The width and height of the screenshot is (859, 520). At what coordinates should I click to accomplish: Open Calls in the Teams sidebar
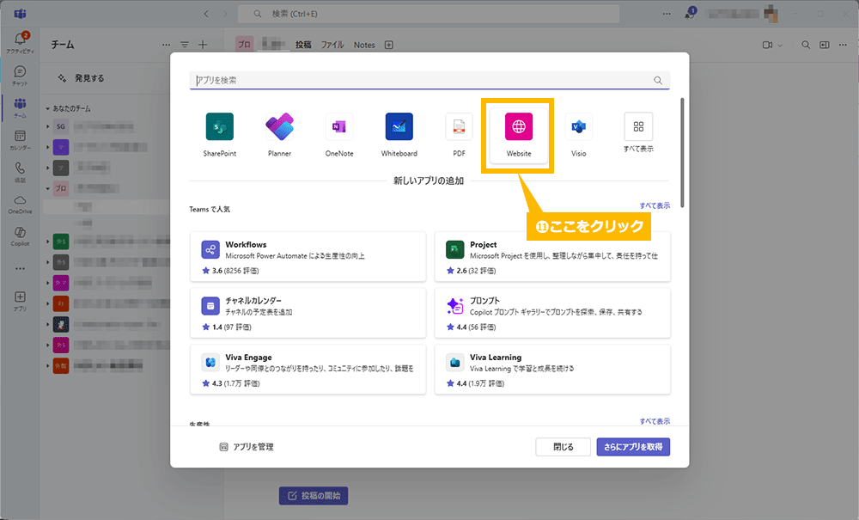coord(21,172)
